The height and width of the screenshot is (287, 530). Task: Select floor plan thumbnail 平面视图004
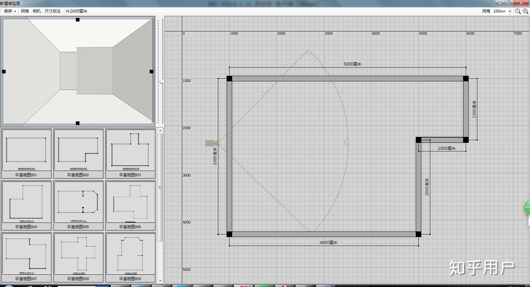pos(26,205)
